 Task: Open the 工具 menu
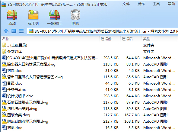(156, 4)
